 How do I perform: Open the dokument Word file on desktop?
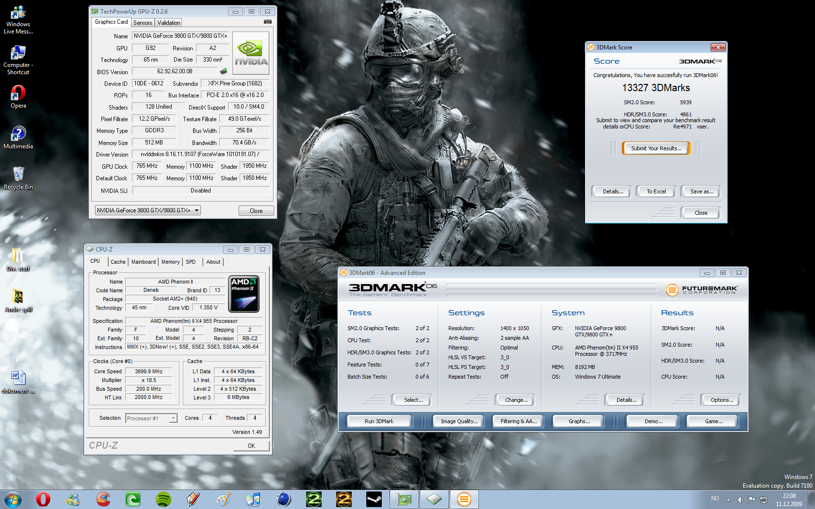click(18, 382)
